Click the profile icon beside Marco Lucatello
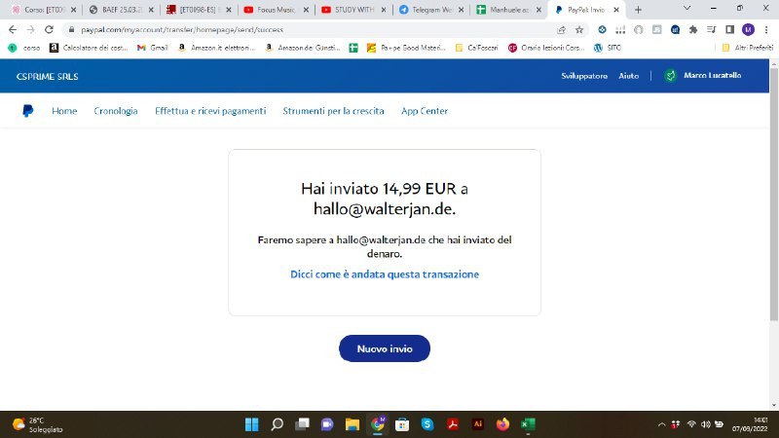The height and width of the screenshot is (438, 779). pos(670,76)
